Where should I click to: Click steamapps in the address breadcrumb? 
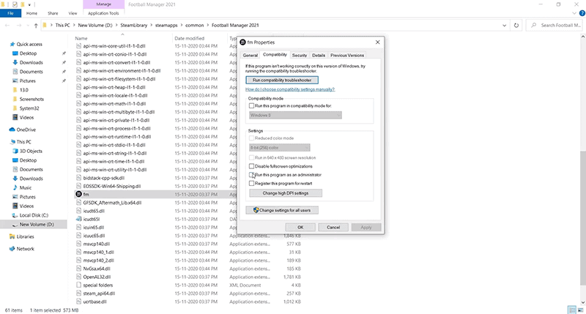(166, 26)
